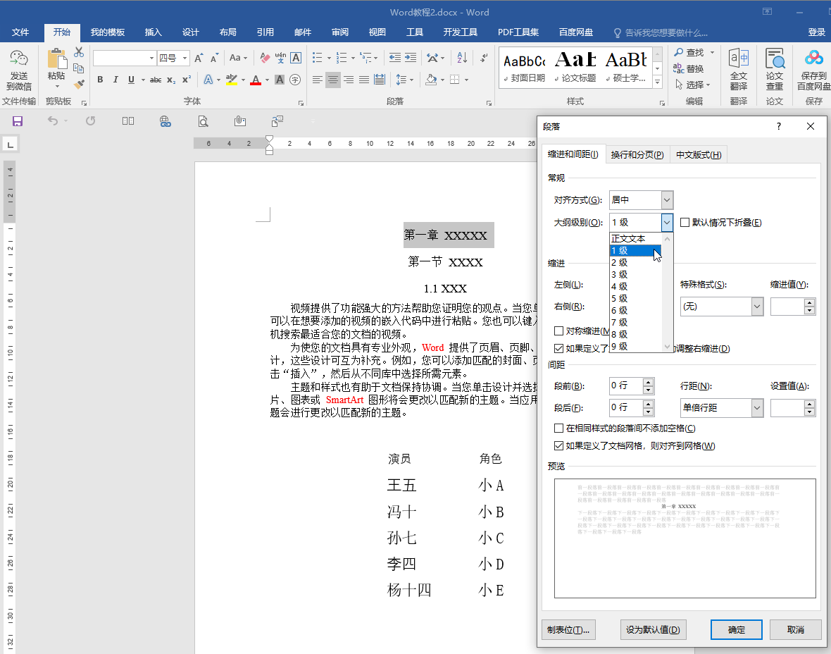The height and width of the screenshot is (654, 831).
Task: Enable the 对称缩进 checkbox
Action: 558,331
